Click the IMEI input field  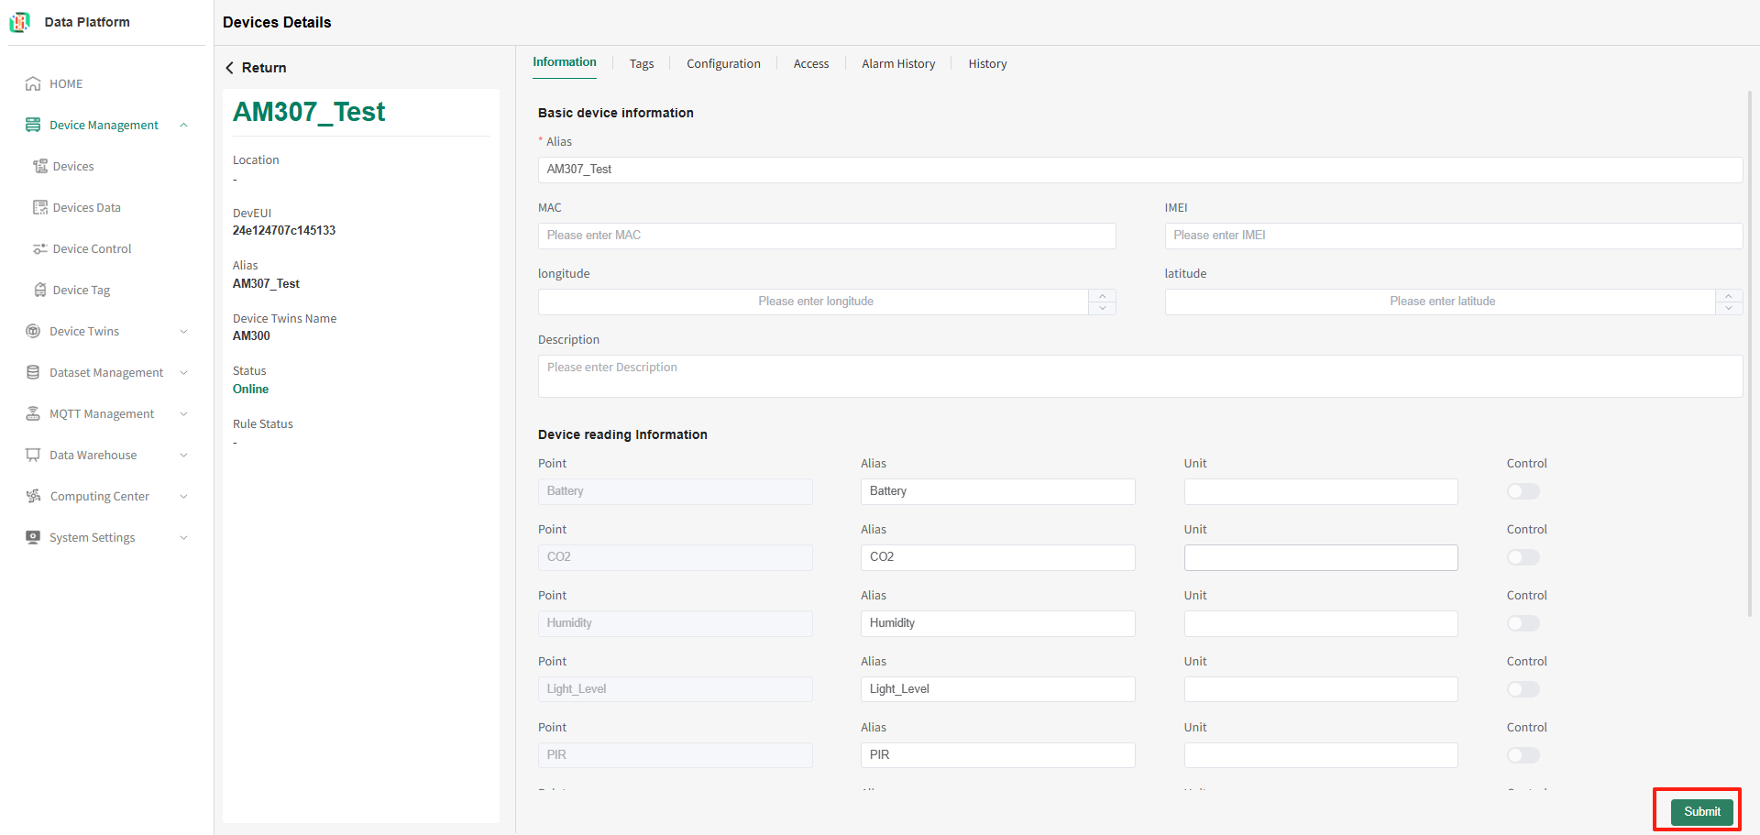(1454, 236)
